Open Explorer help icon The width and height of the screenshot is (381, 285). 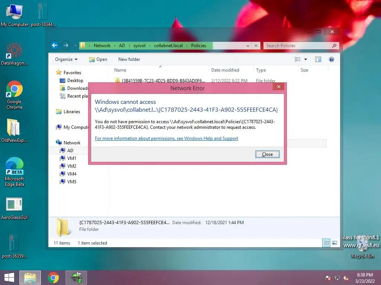332,59
